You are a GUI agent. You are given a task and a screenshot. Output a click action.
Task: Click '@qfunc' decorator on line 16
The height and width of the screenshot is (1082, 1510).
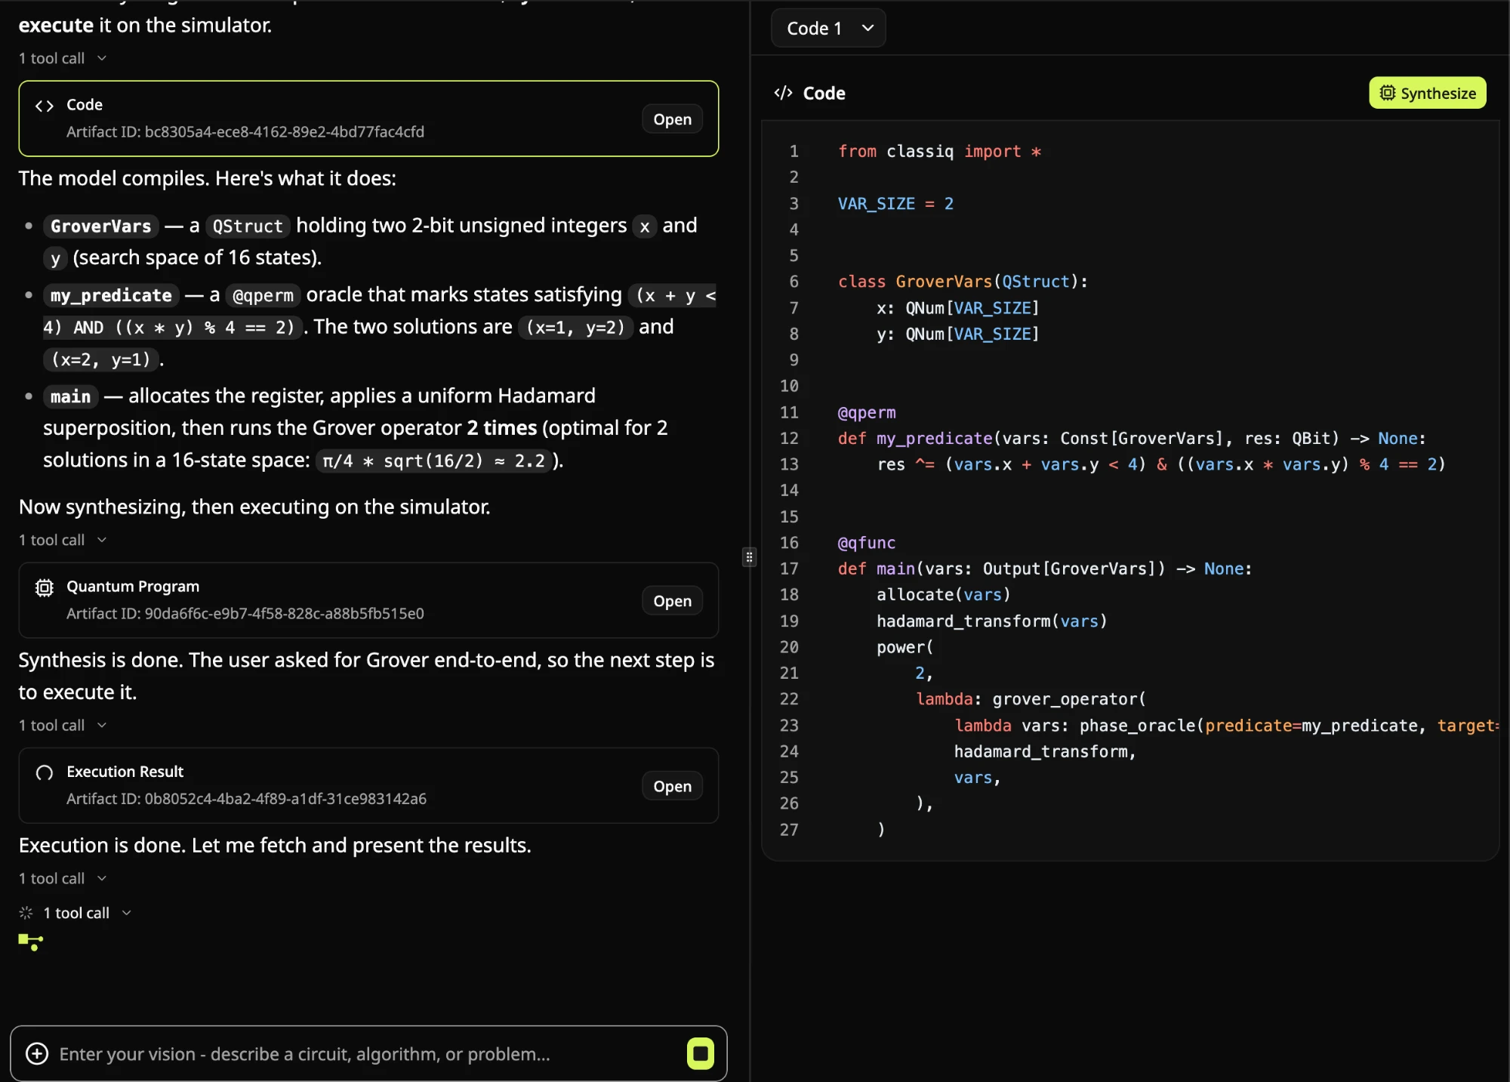[x=867, y=543]
